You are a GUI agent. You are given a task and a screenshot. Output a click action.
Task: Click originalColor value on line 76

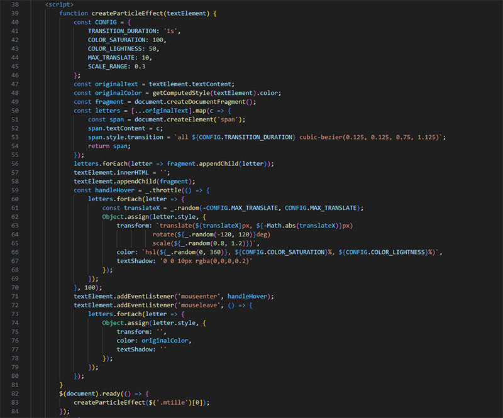click(165, 341)
